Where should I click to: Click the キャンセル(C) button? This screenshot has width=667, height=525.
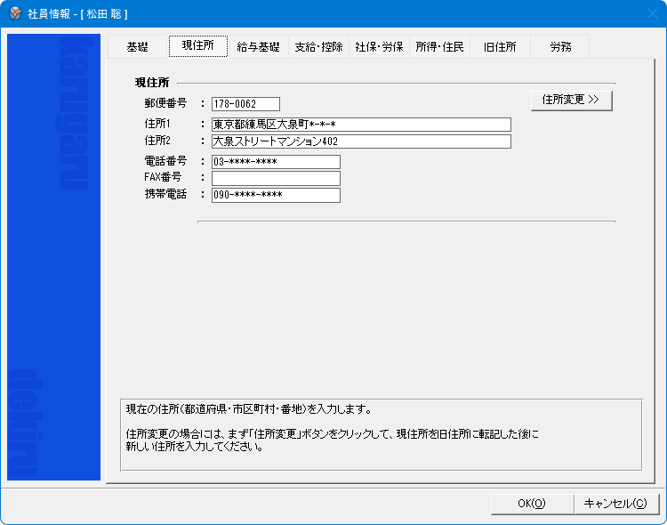[x=615, y=504]
